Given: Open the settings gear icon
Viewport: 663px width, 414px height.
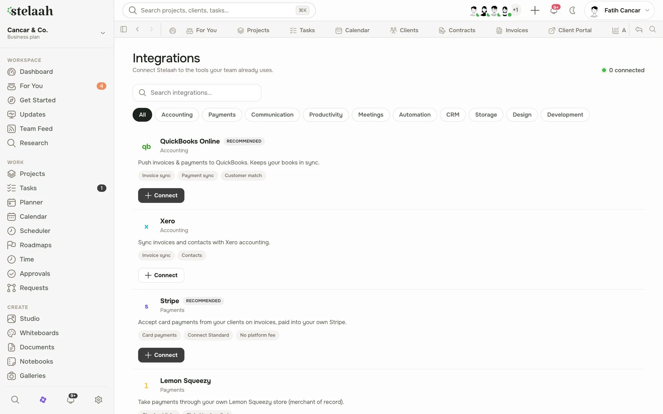Looking at the screenshot, I should 98,399.
